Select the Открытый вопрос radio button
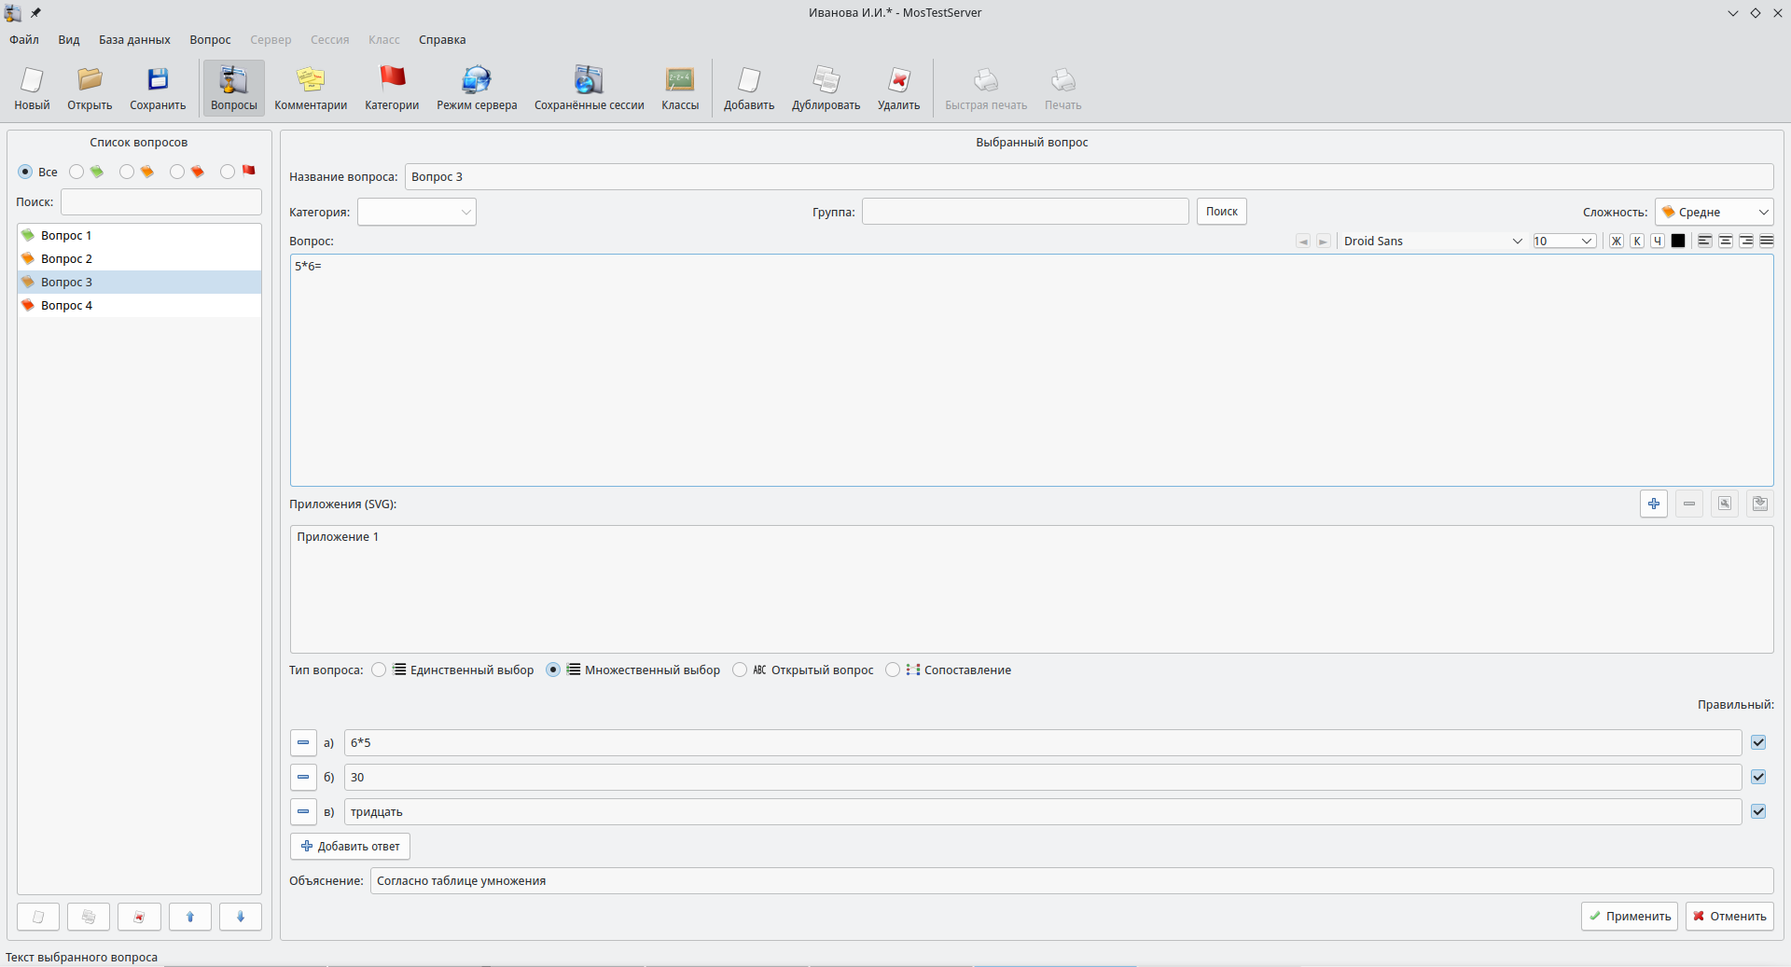 pyautogui.click(x=740, y=670)
